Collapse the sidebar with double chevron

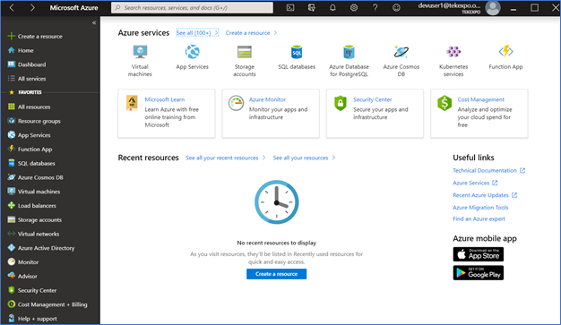[x=94, y=22]
